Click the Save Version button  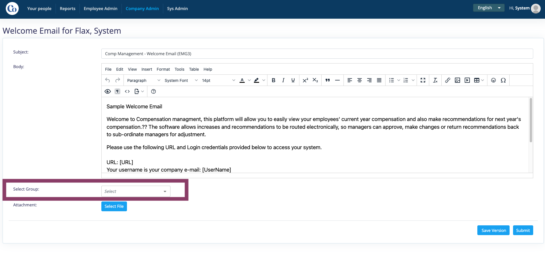pos(493,230)
